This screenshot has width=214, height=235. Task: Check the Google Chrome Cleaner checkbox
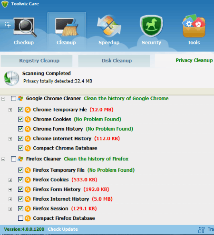[x=13, y=98]
